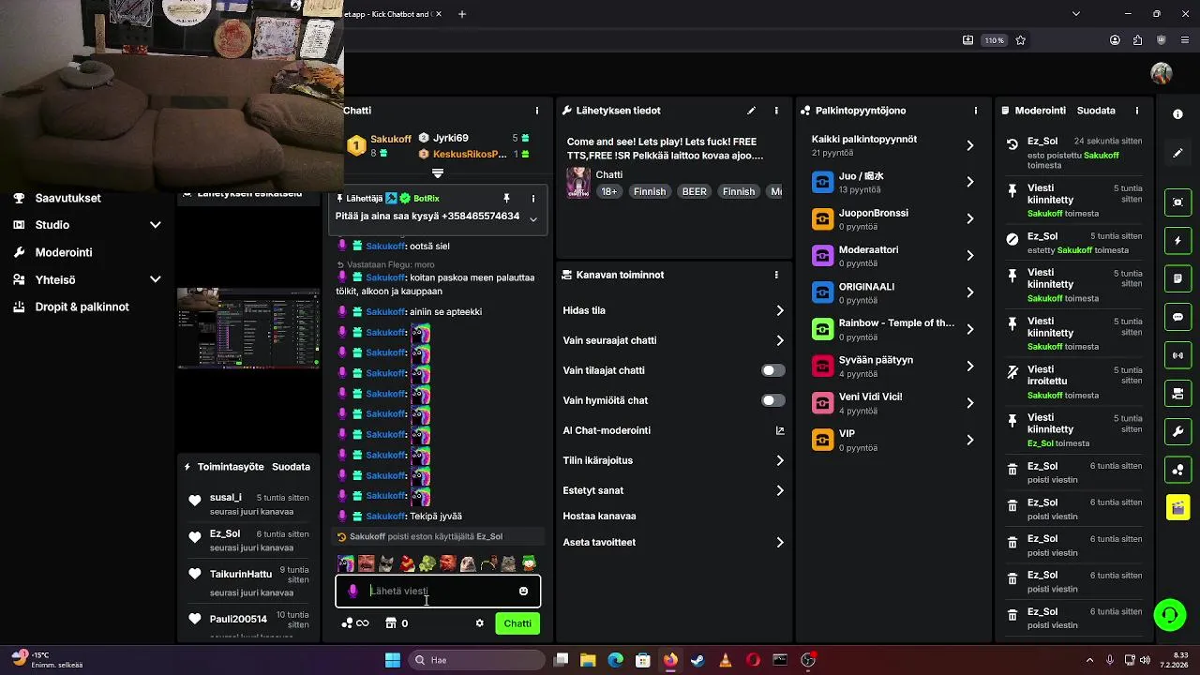Screen dimensions: 1200x675
Task: Select Saavutukset in sidebar
Action: pos(67,198)
